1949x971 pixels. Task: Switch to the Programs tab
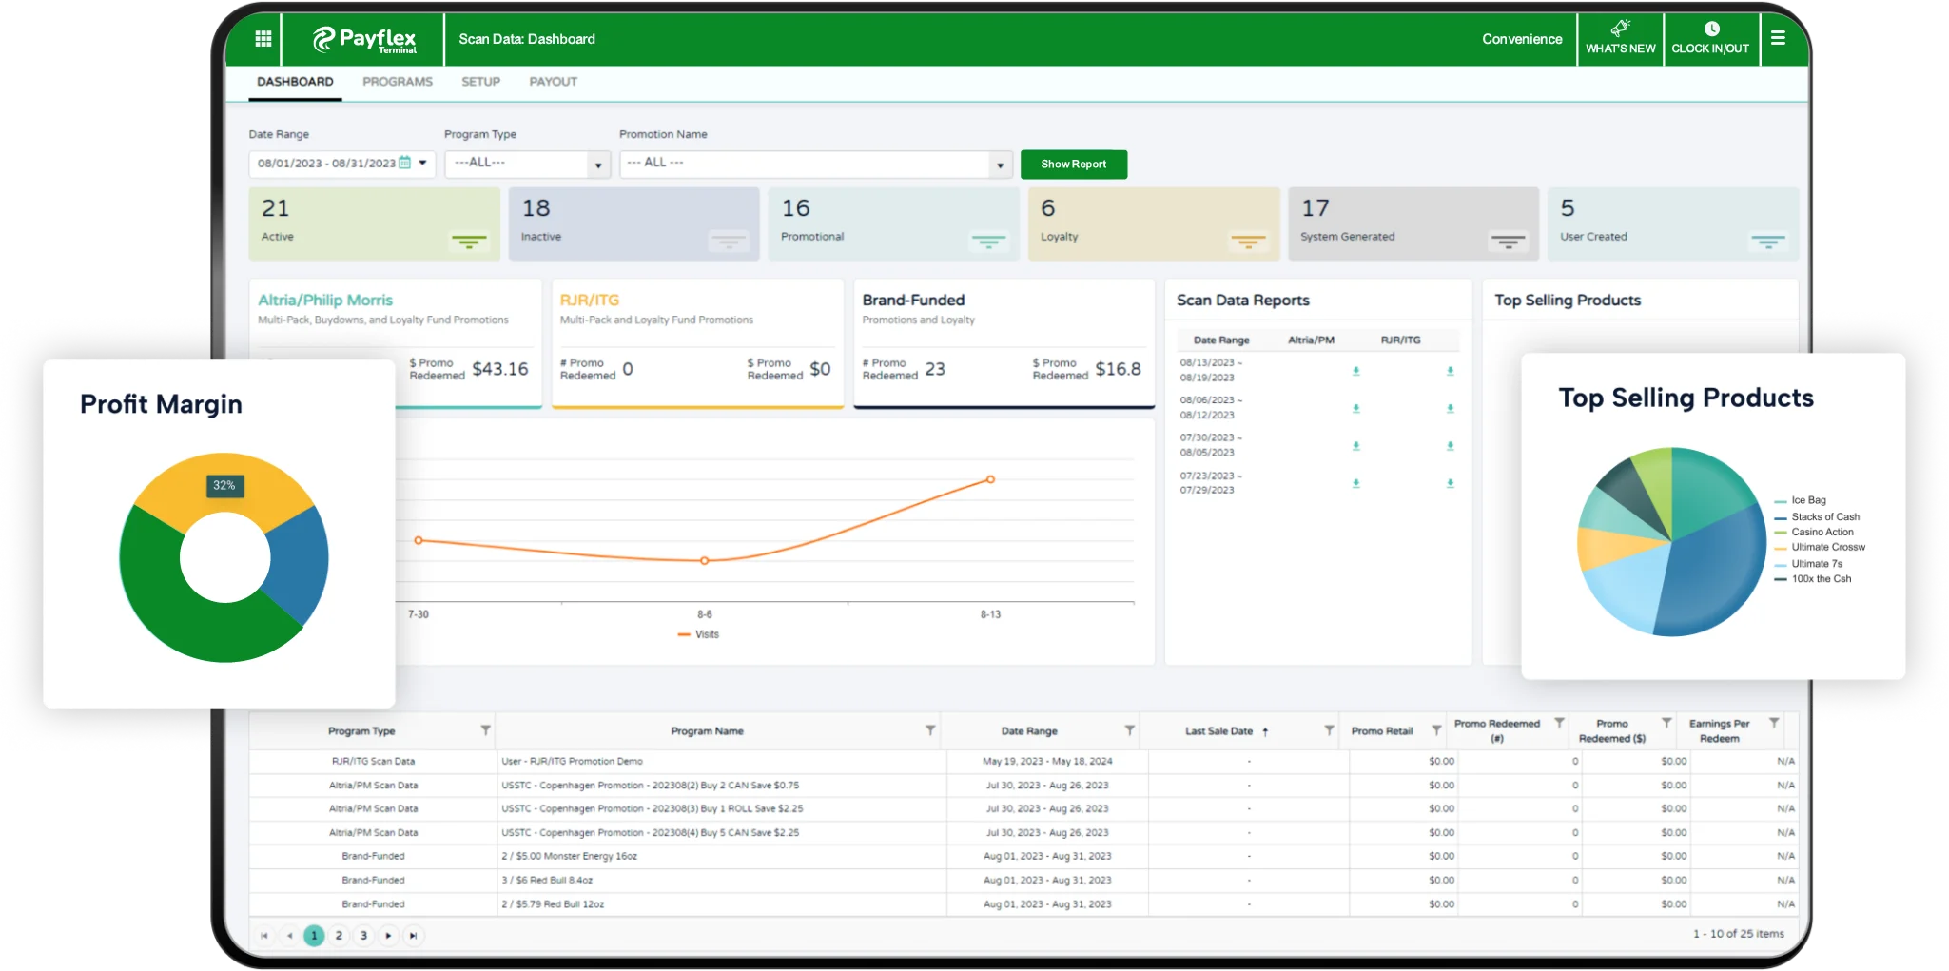[398, 82]
